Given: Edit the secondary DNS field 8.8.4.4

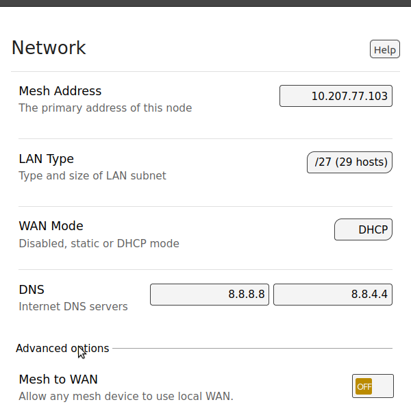Looking at the screenshot, I should [333, 295].
